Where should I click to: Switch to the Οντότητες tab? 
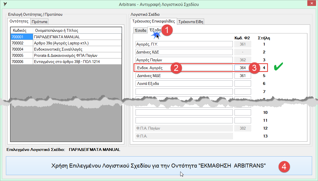(19, 21)
